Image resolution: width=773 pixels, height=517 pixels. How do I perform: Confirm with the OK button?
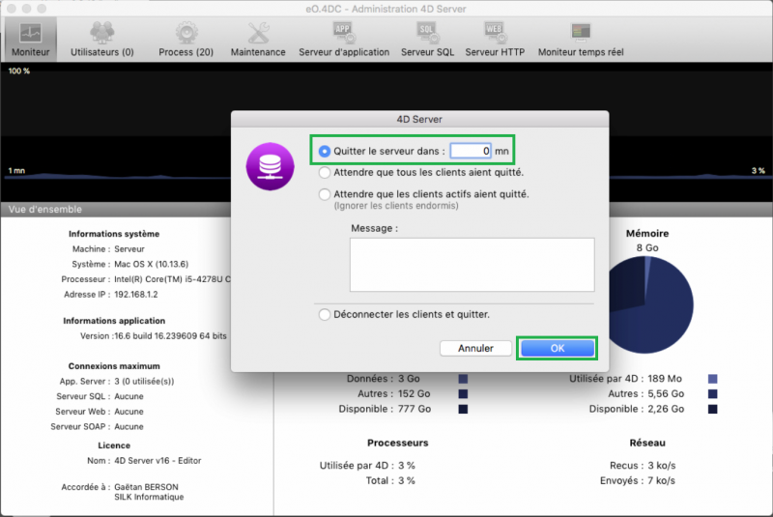pyautogui.click(x=557, y=348)
